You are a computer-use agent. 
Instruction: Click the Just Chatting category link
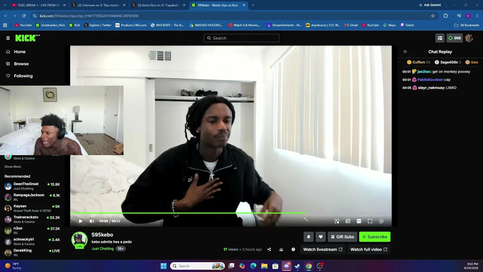coord(102,249)
